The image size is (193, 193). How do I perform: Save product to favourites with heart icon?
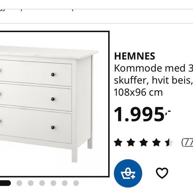coord(162,173)
